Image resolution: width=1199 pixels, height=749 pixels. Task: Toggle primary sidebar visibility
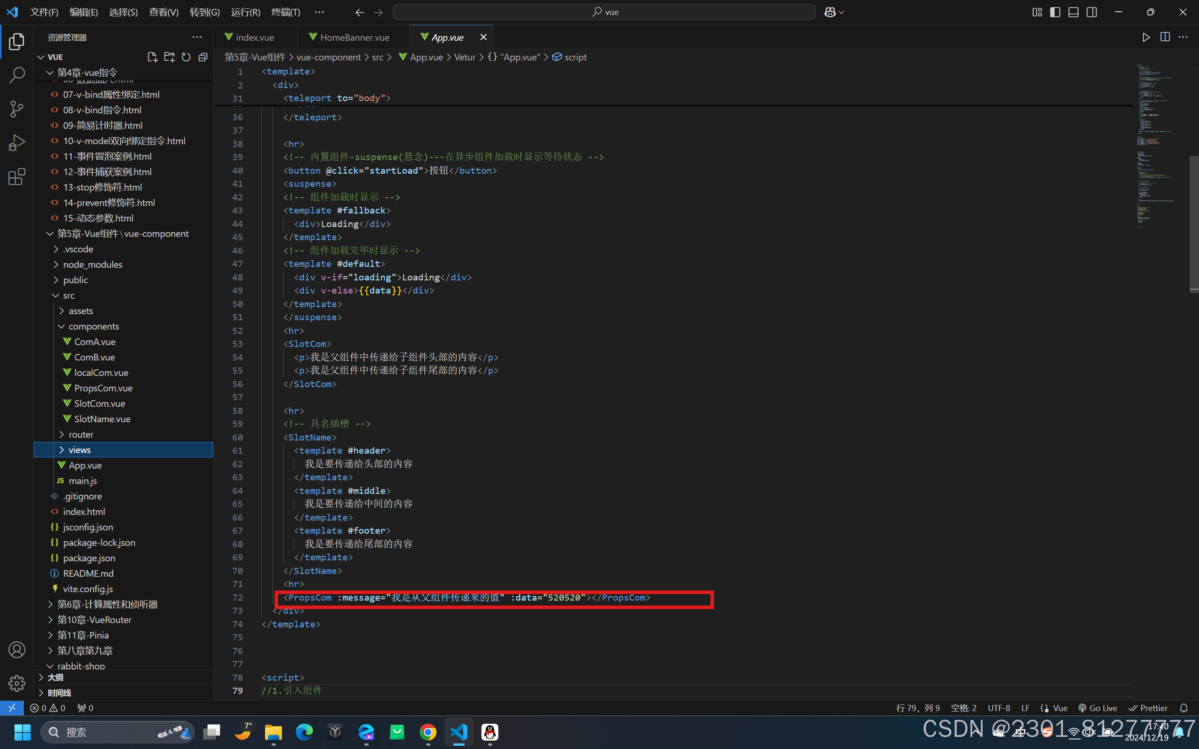pos(1055,12)
